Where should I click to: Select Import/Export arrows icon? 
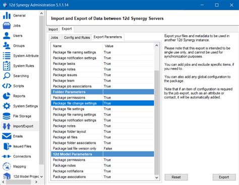click(7, 126)
